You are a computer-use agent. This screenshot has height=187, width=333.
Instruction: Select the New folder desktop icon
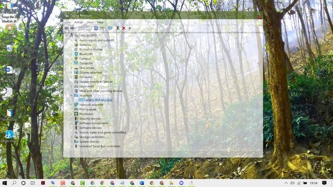tap(9, 115)
